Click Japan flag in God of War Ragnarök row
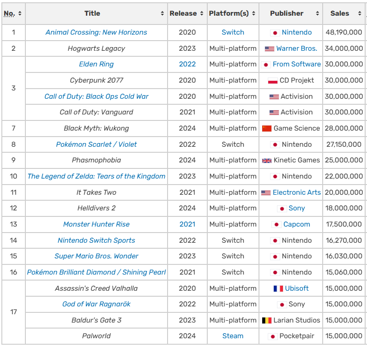Image resolution: width=367 pixels, height=347 pixels. 282,305
